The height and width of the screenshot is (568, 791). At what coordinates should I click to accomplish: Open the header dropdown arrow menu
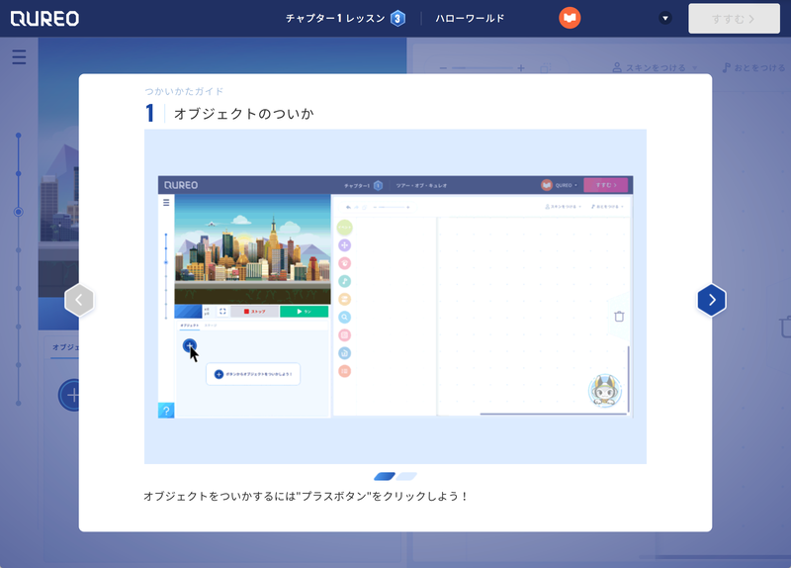coord(665,18)
